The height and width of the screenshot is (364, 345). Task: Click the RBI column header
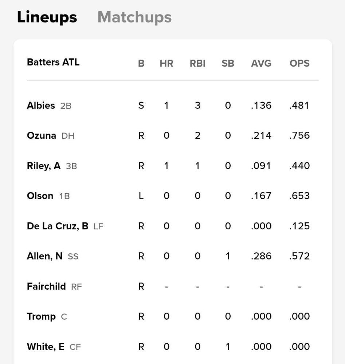click(197, 63)
